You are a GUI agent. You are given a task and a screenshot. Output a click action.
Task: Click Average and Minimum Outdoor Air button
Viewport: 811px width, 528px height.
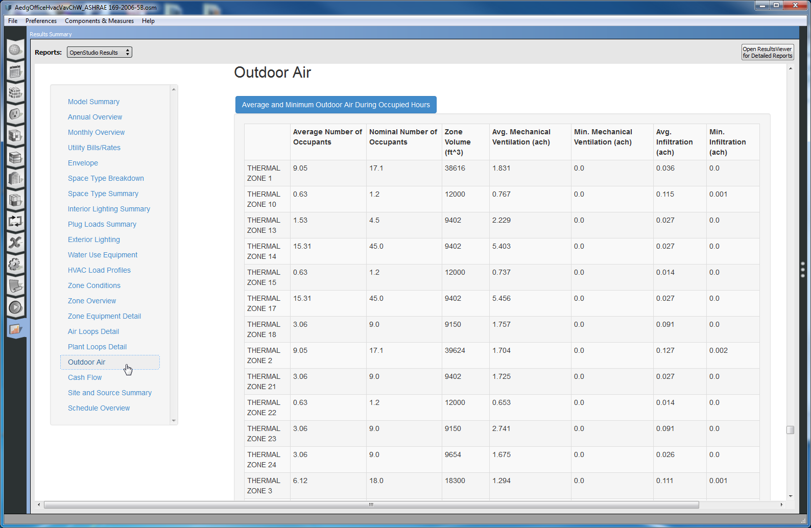[336, 105]
